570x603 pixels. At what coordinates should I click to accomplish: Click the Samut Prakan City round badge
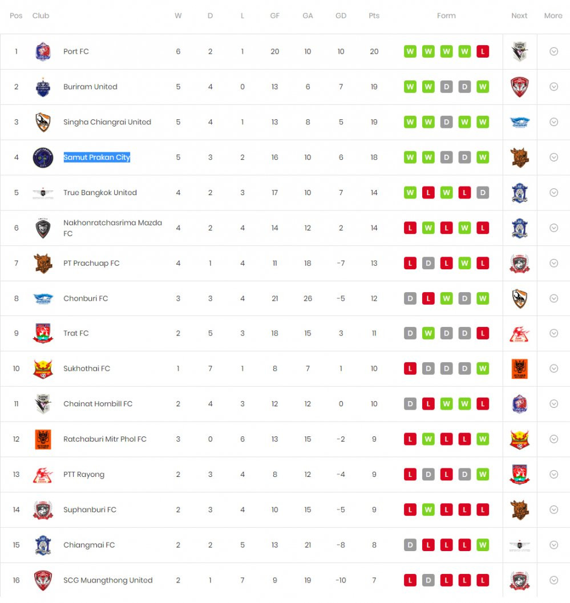(x=43, y=157)
